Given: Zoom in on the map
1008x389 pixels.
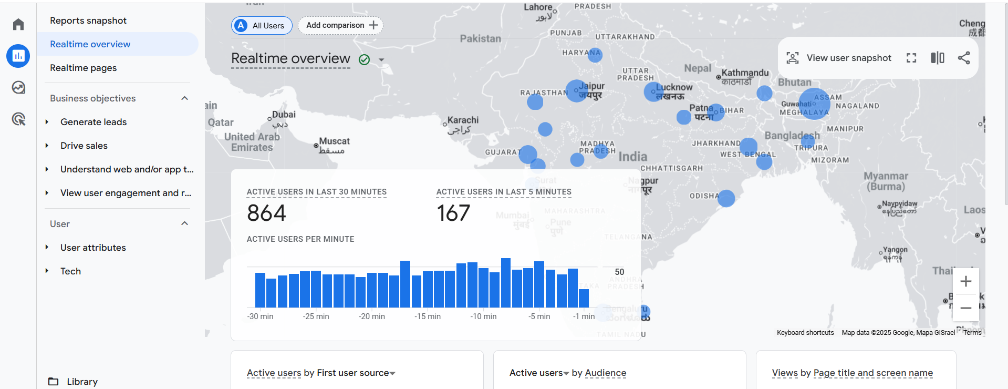Looking at the screenshot, I should (965, 282).
